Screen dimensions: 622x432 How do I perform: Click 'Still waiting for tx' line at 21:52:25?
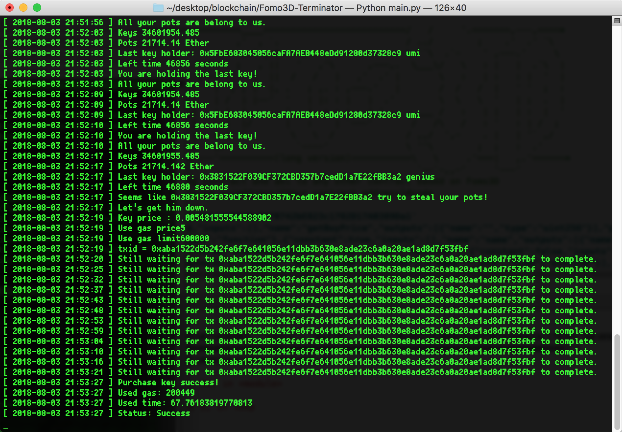click(x=300, y=269)
